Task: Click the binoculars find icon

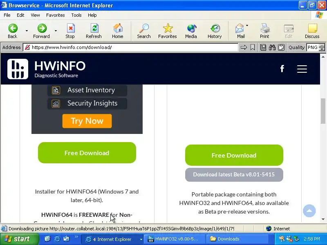Action: pos(272,47)
